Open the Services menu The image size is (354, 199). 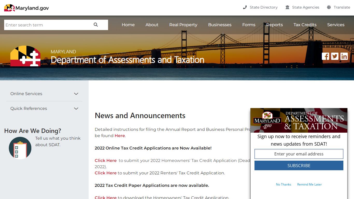[x=336, y=25]
